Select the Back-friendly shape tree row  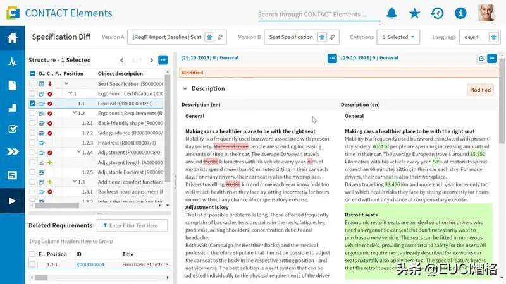pos(130,123)
